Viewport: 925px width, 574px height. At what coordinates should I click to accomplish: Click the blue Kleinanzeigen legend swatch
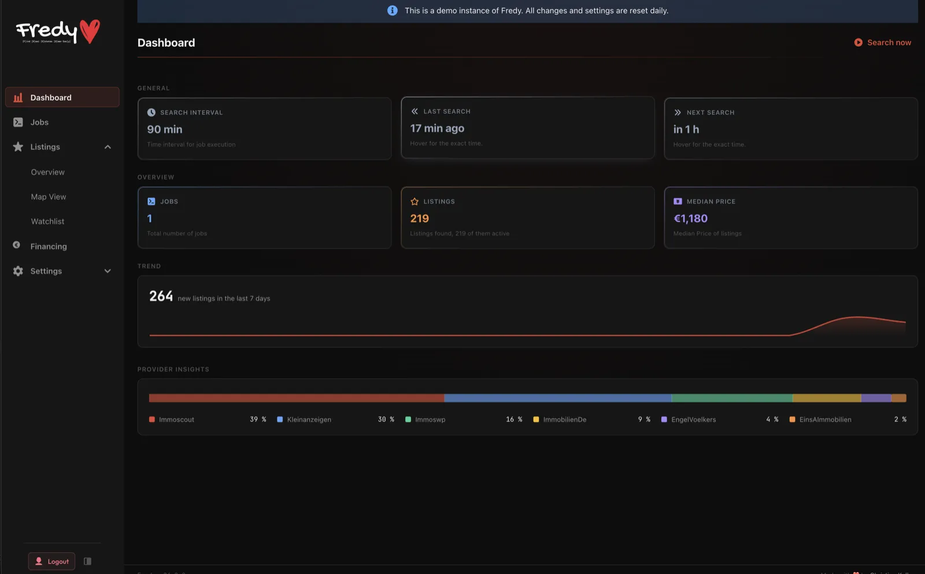280,420
